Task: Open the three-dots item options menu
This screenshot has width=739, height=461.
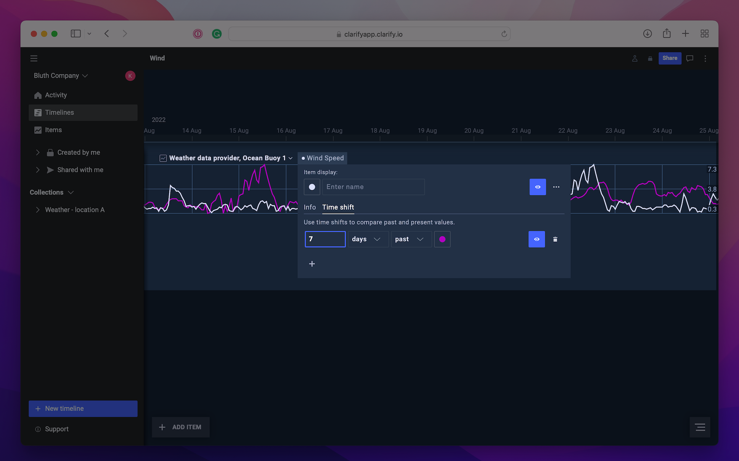Action: (x=556, y=187)
